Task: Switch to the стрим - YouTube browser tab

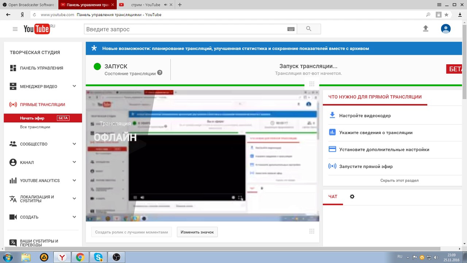Action: click(x=145, y=5)
